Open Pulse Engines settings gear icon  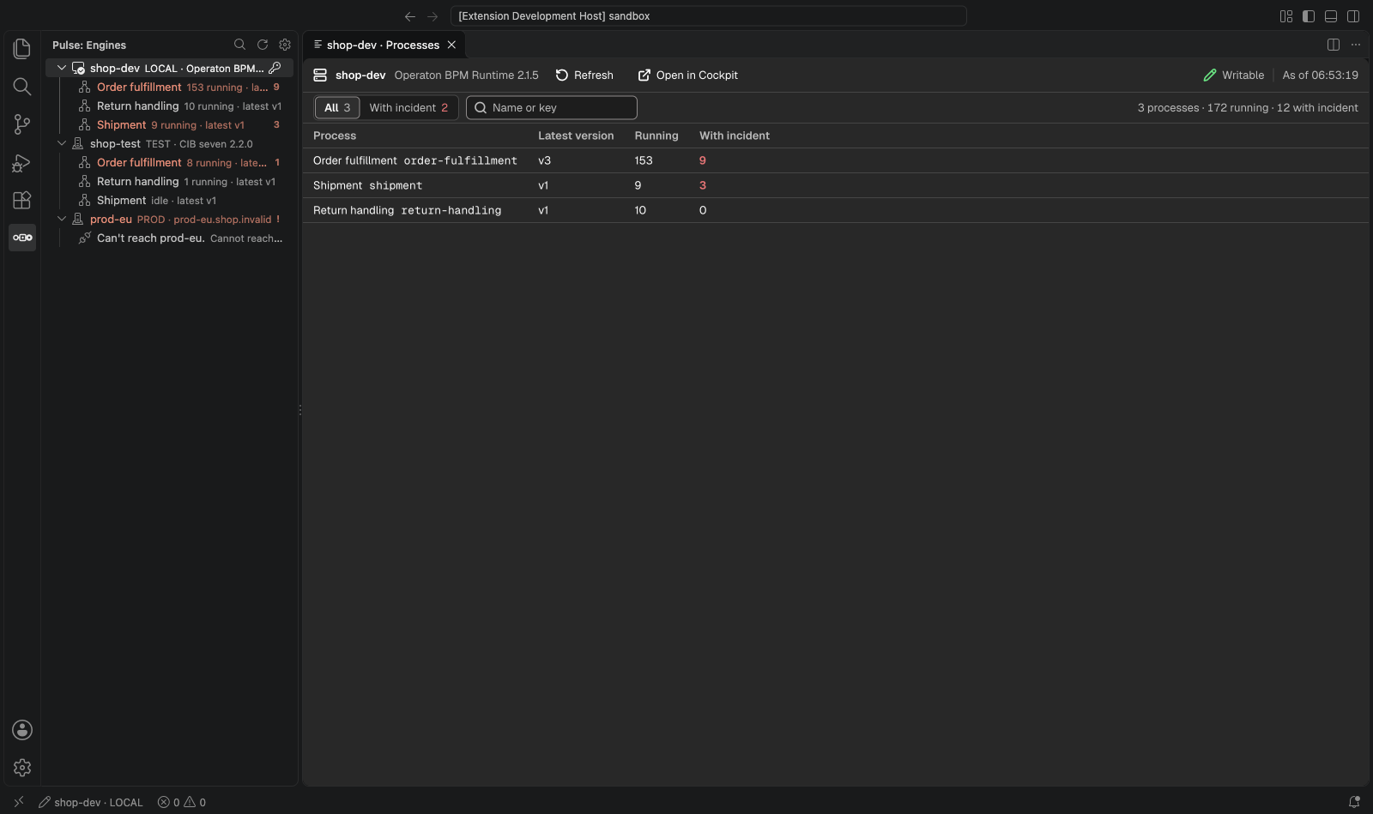click(285, 45)
